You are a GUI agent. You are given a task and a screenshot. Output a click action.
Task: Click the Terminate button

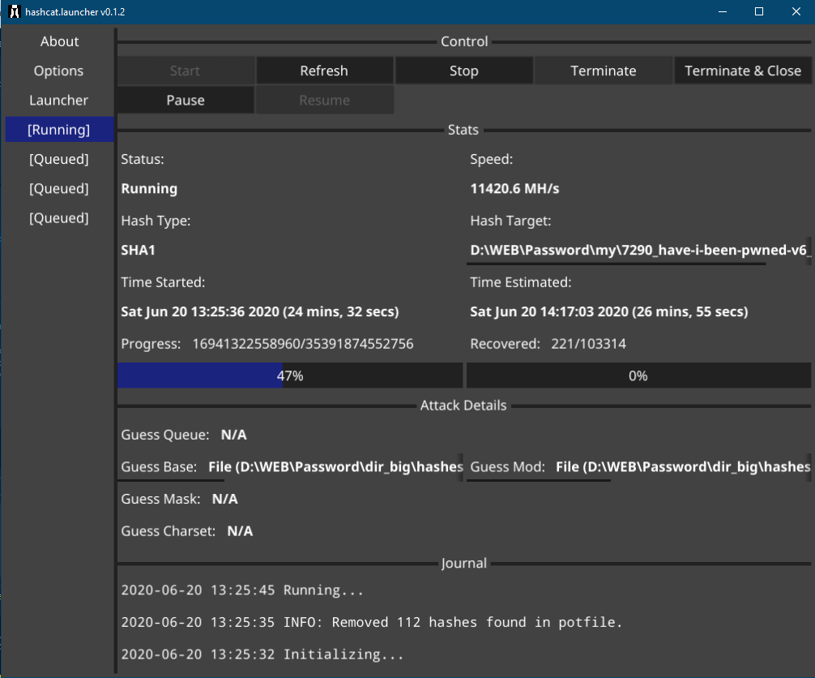pos(603,71)
